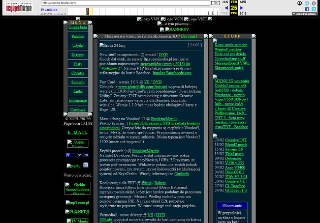Open DirectX 6.1 link

pyautogui.click(x=235, y=172)
